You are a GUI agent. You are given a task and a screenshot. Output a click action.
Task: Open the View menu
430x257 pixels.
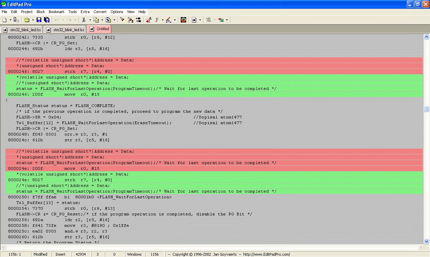(x=131, y=12)
